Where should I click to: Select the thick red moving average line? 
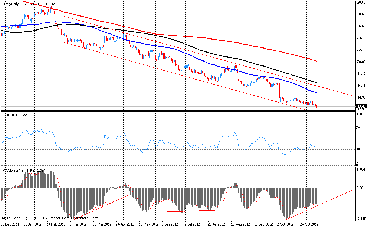coord(216,39)
